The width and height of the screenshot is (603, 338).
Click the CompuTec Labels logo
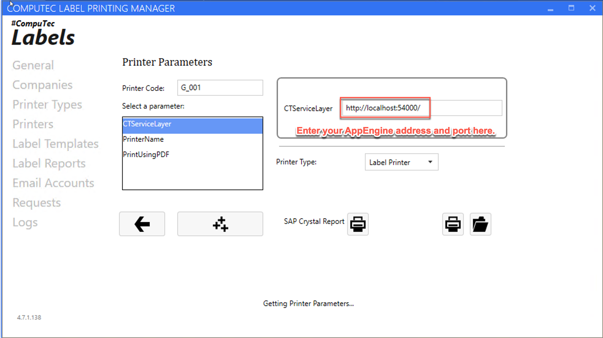[x=43, y=33]
